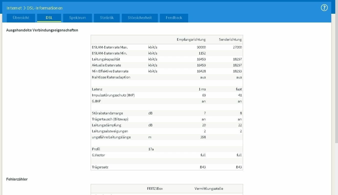Image resolution: width=338 pixels, height=195 pixels.
Task: Click the FRITZ!Box column header
Action: 155,189
